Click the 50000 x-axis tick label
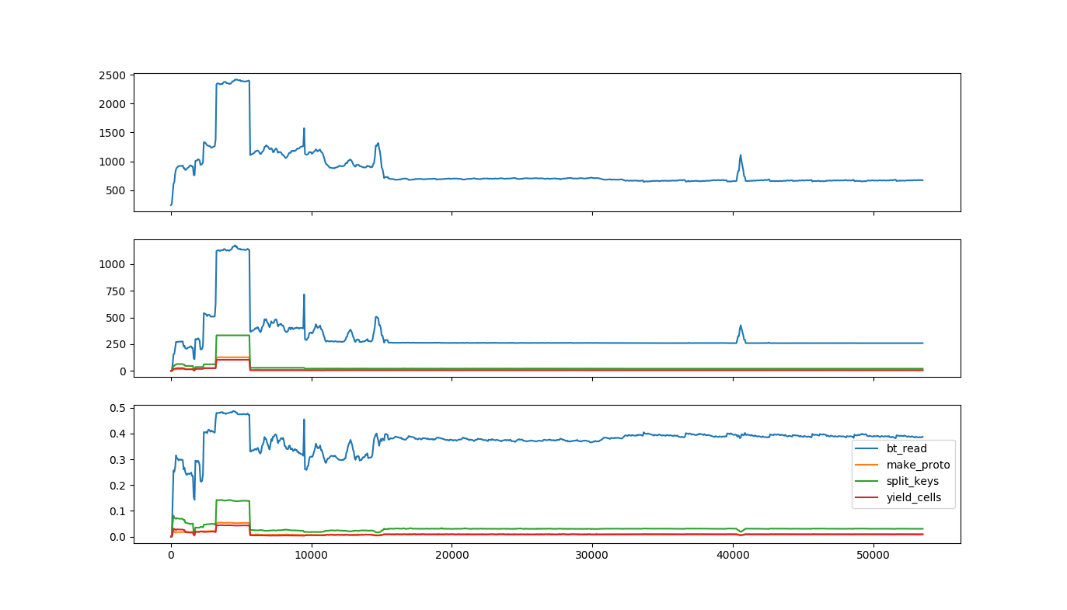 pyautogui.click(x=873, y=556)
